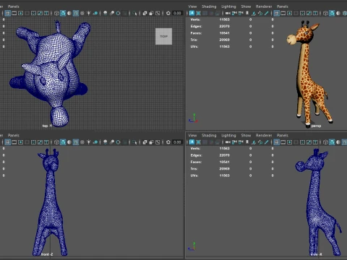Screen dimensions: 347x260
Task: Toggle X-ray mode in front view panel
Action: [x=145, y=142]
